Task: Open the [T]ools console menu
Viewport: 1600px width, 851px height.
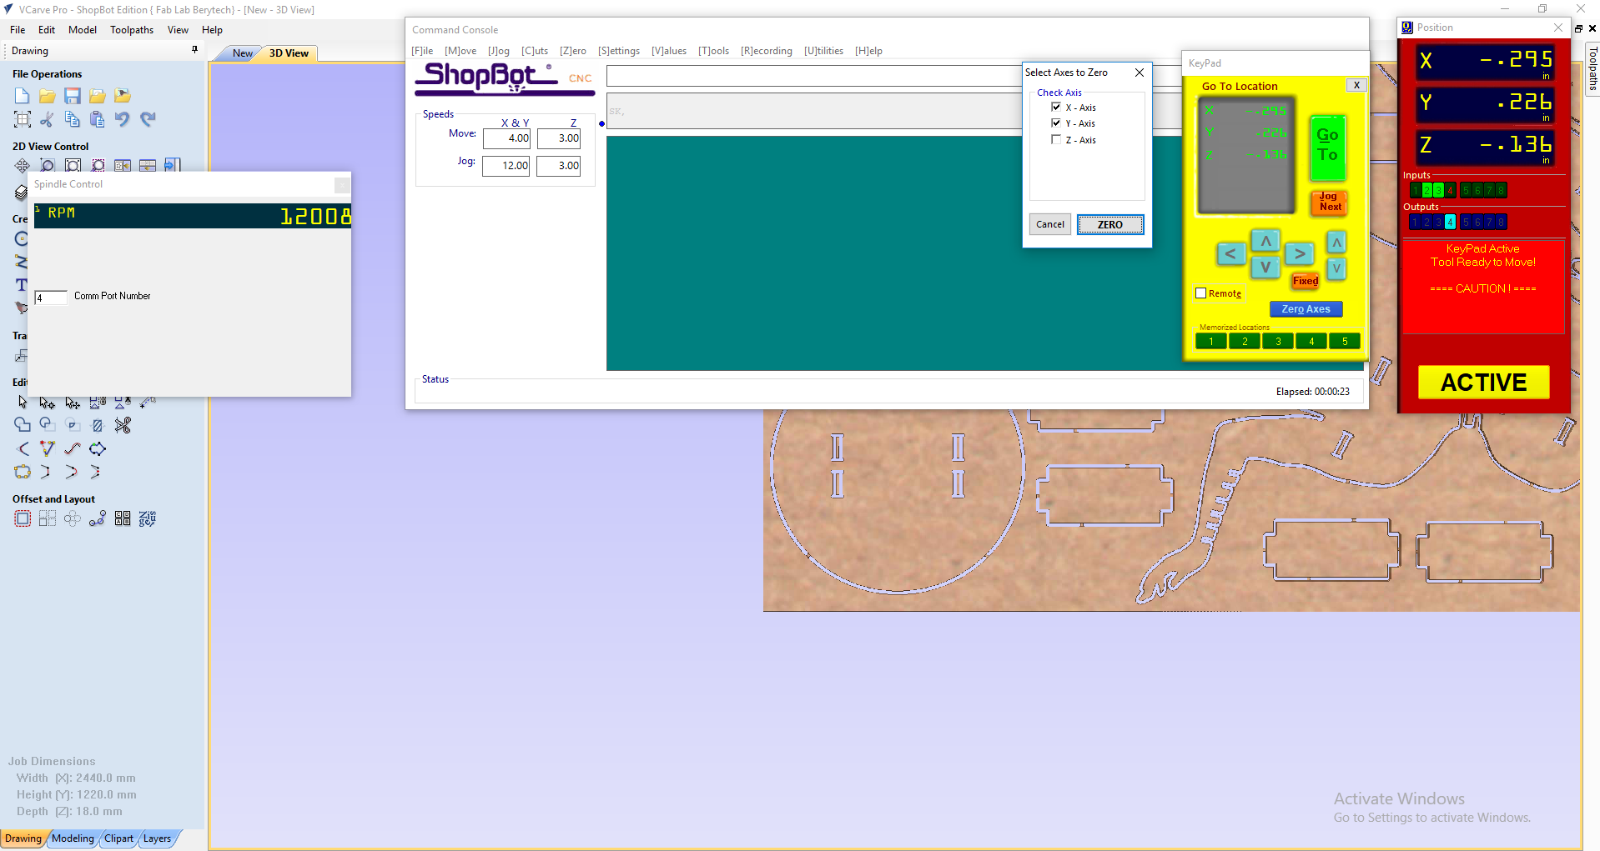Action: (x=713, y=51)
